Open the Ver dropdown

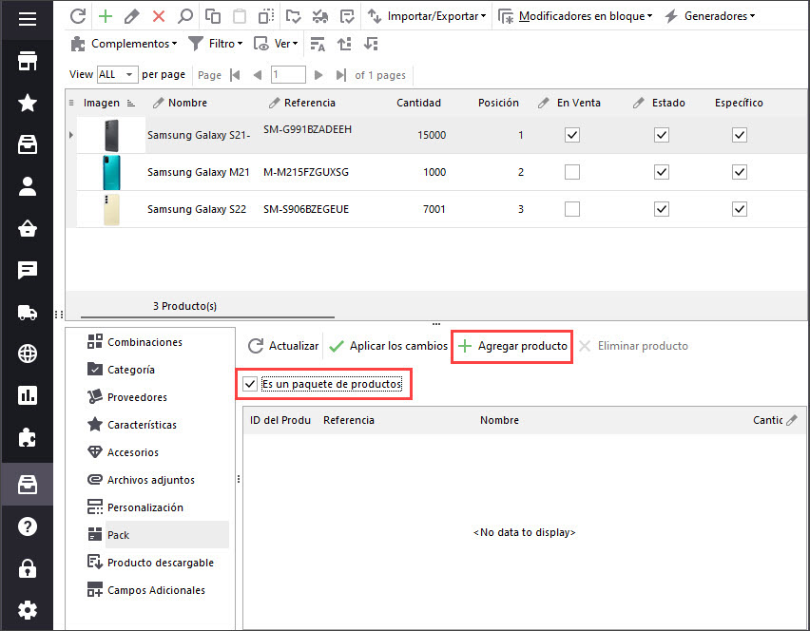pyautogui.click(x=276, y=44)
